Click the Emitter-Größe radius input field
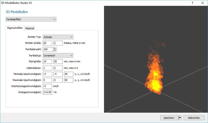 click(47, 43)
